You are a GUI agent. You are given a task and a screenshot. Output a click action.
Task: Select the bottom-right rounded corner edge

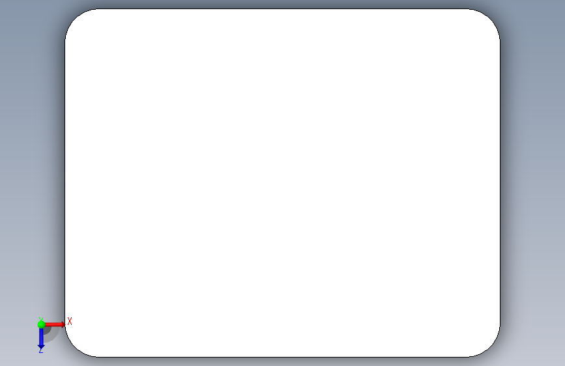(x=491, y=348)
